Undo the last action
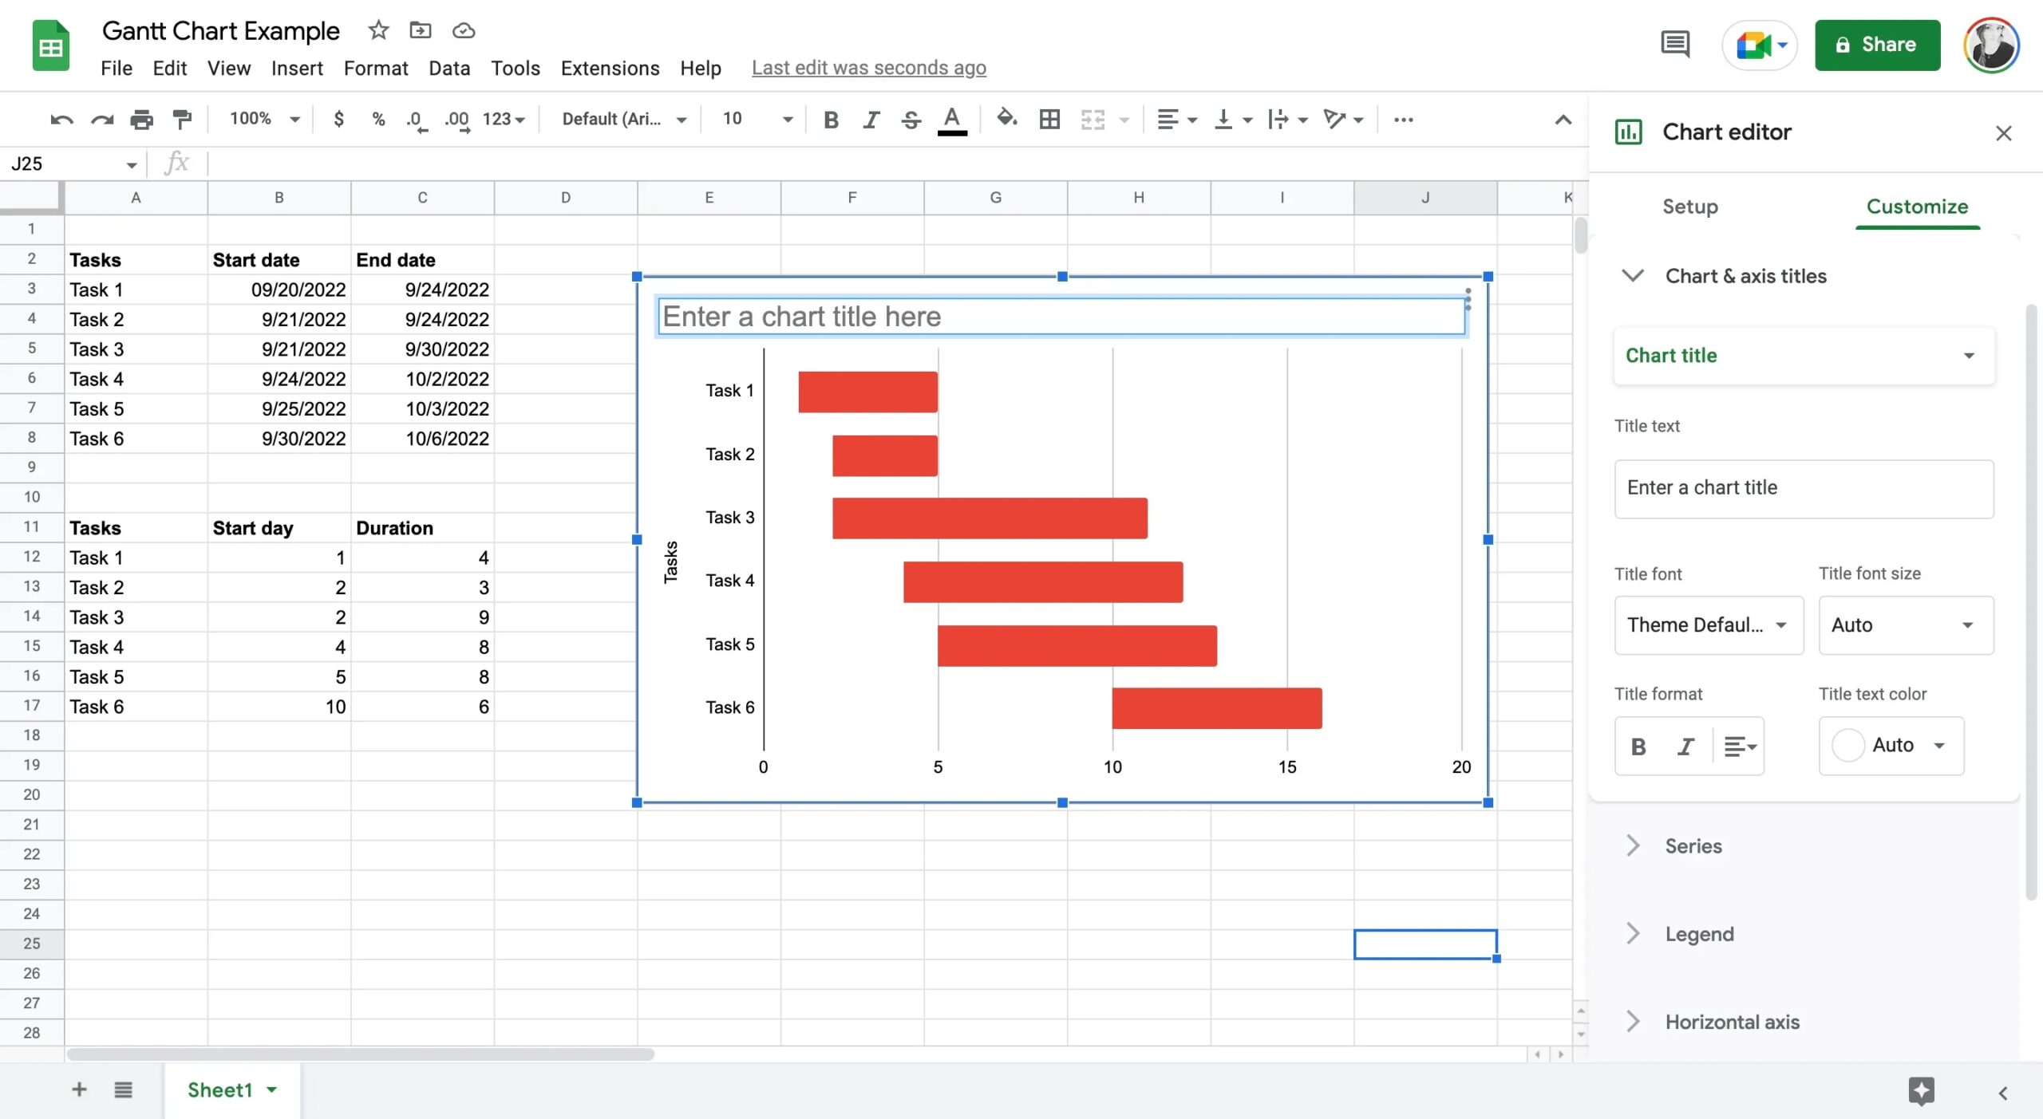The image size is (2043, 1119). [61, 119]
